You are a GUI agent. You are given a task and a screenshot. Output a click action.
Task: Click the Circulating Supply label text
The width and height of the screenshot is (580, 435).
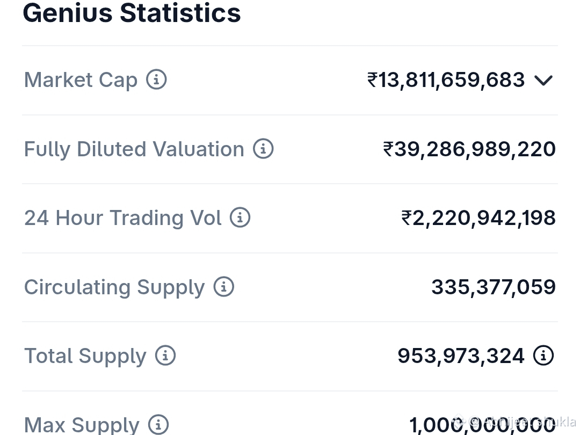(x=114, y=287)
